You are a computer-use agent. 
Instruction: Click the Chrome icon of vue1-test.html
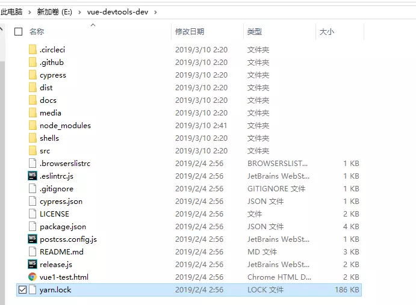click(x=33, y=277)
